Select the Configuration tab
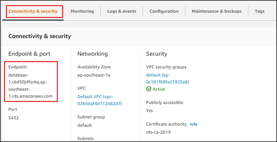Screen dimensions: 277x142 click(x=164, y=11)
